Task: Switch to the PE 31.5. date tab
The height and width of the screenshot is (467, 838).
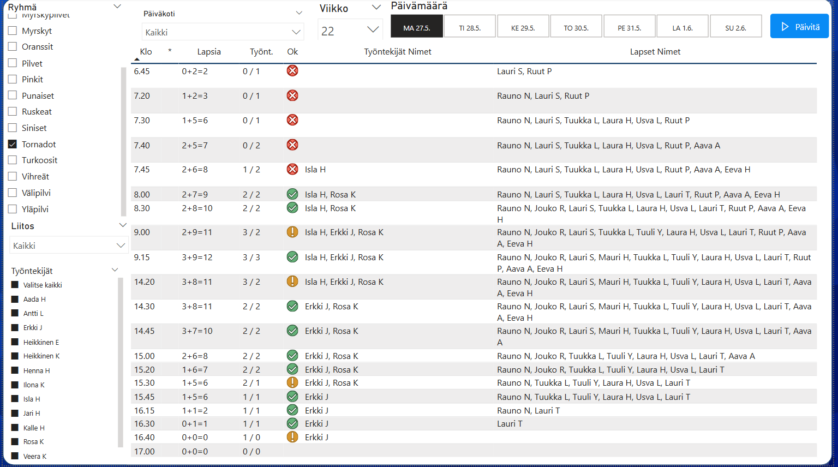Action: click(x=629, y=27)
